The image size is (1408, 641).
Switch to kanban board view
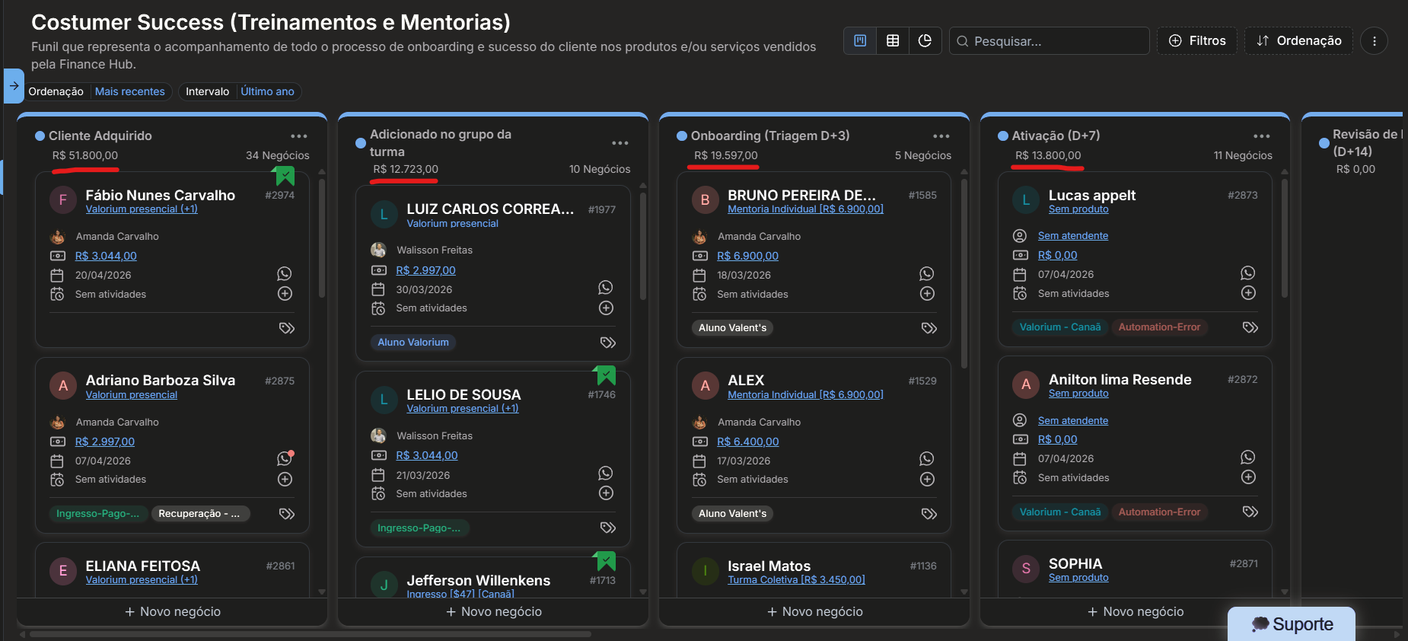coord(860,40)
